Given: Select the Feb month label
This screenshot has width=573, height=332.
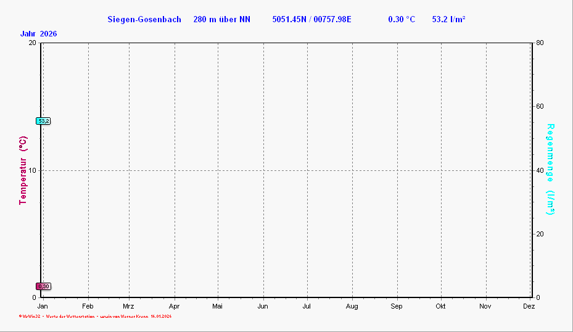Looking at the screenshot, I should tap(88, 306).
